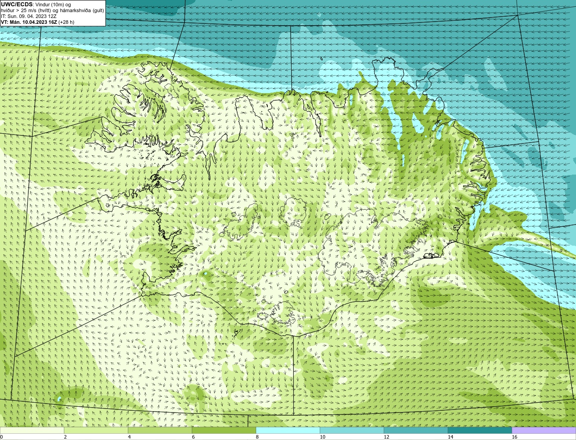This screenshot has height=440, width=576.
Task: Click the 'hviður > 25 m/s (hvítt)' legend line
Action: pos(26,10)
